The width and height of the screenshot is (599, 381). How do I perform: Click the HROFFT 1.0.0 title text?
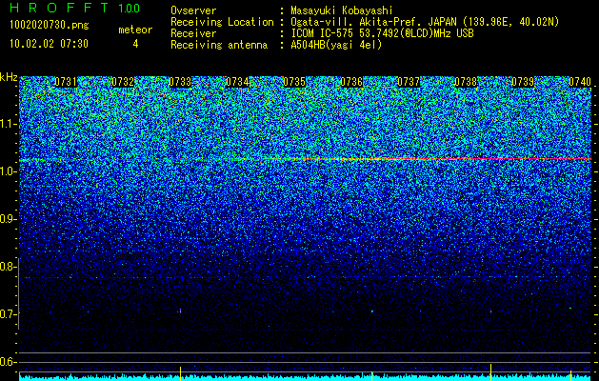pos(74,8)
